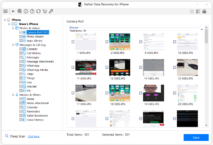Screen dimensions: 213x145
Task: Open thumbnail 11-5003.JPG
Action: pos(86,67)
